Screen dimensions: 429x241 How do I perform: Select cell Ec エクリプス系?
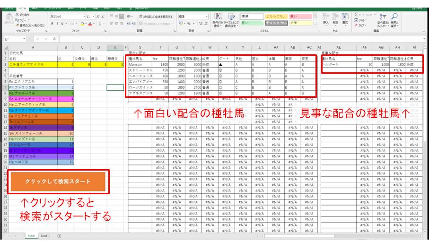tap(33, 82)
